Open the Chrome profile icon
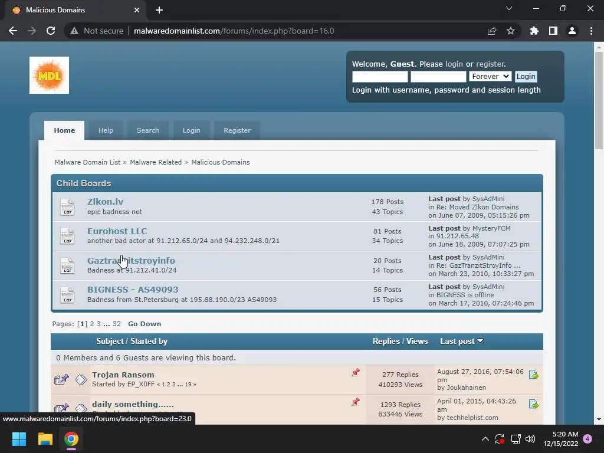 coord(572,31)
